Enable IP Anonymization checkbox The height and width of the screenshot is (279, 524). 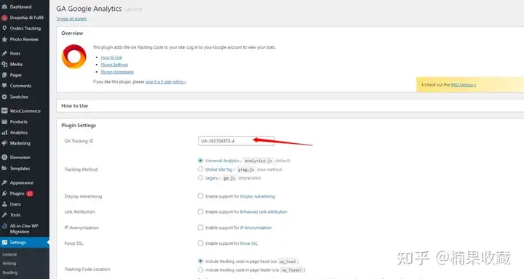(x=200, y=227)
